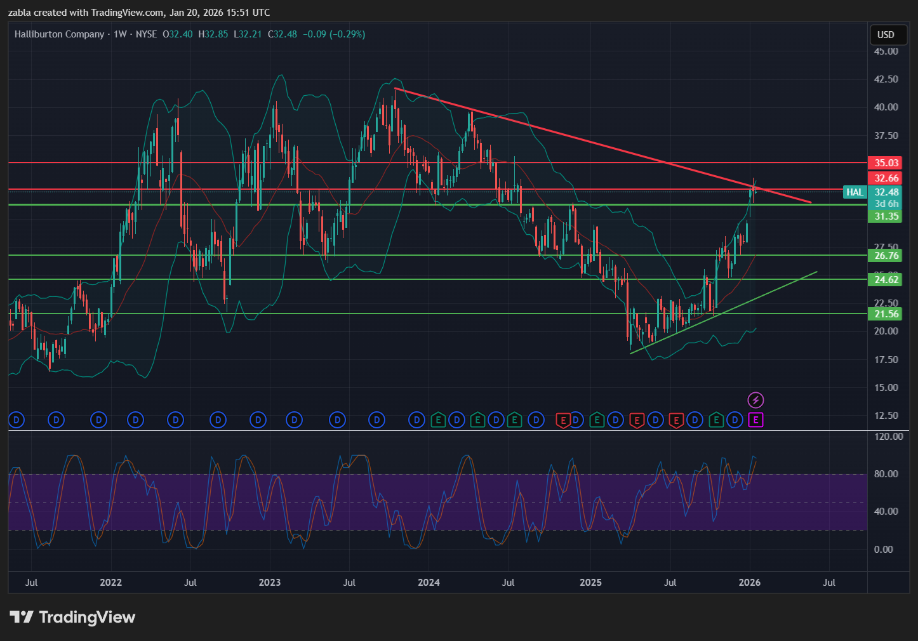Click the rightmost blue dividend D marker
This screenshot has height=641, width=918.
pyautogui.click(x=735, y=420)
